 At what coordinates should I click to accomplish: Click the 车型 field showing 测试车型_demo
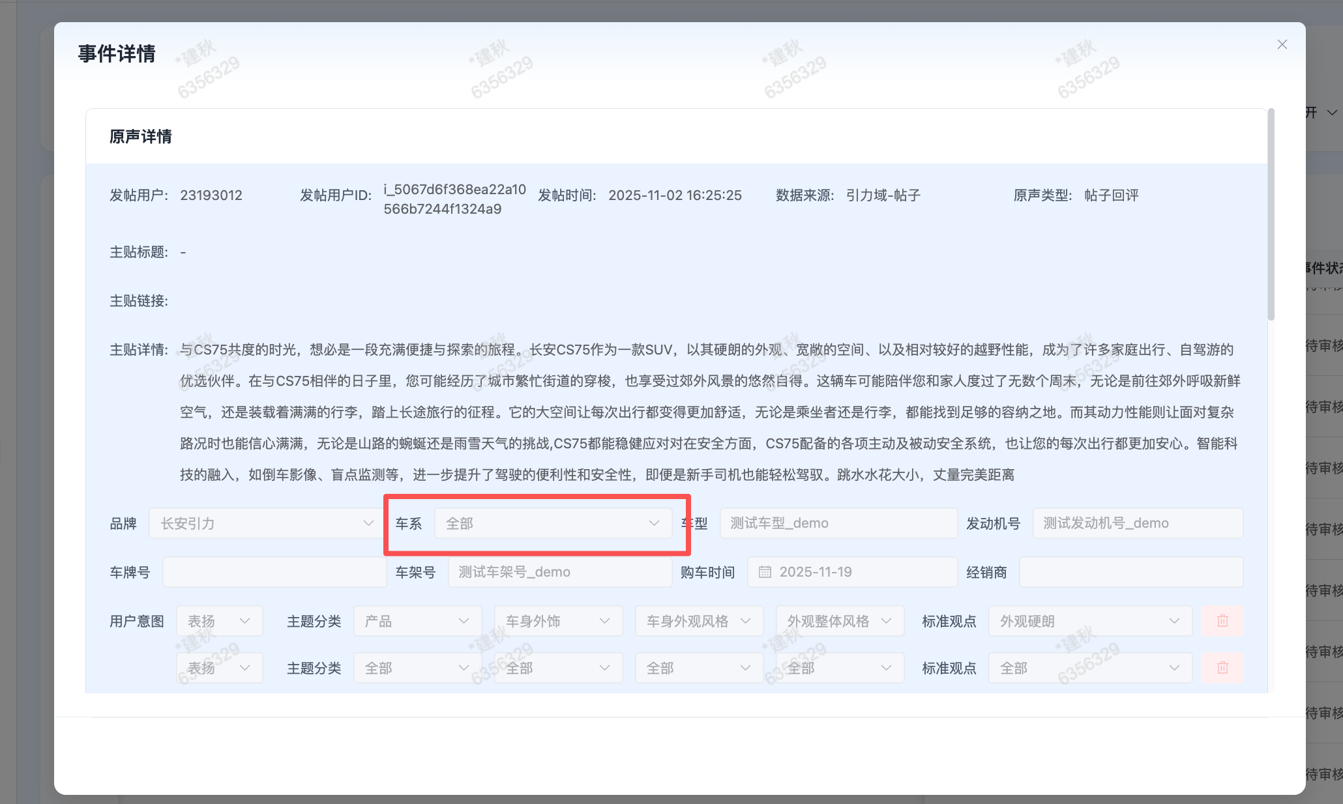point(838,523)
